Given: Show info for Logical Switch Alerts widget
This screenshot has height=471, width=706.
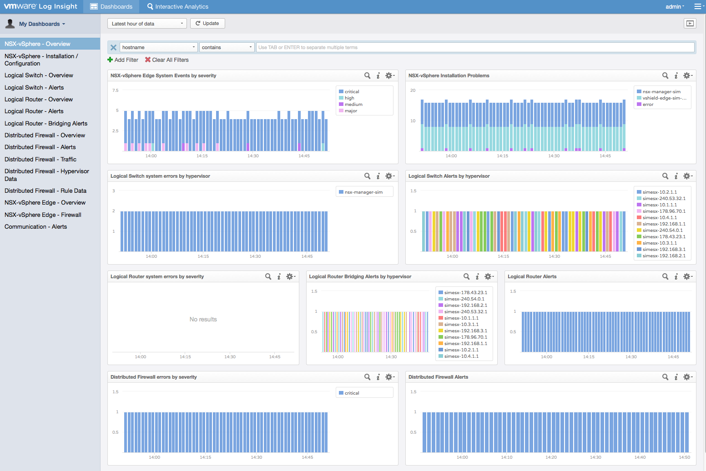Looking at the screenshot, I should point(676,176).
